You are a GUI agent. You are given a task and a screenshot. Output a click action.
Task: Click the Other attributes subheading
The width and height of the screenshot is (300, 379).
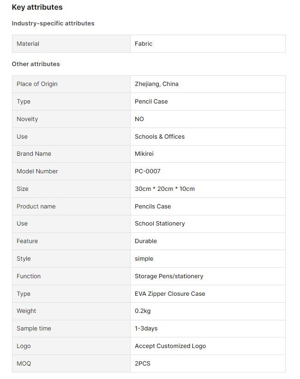click(x=36, y=64)
